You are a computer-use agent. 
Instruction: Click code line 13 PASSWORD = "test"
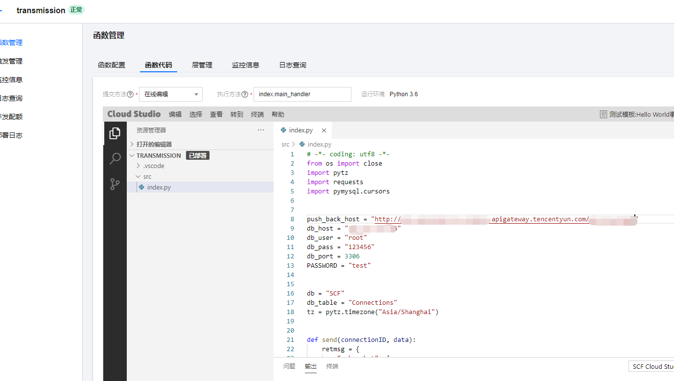(x=339, y=265)
